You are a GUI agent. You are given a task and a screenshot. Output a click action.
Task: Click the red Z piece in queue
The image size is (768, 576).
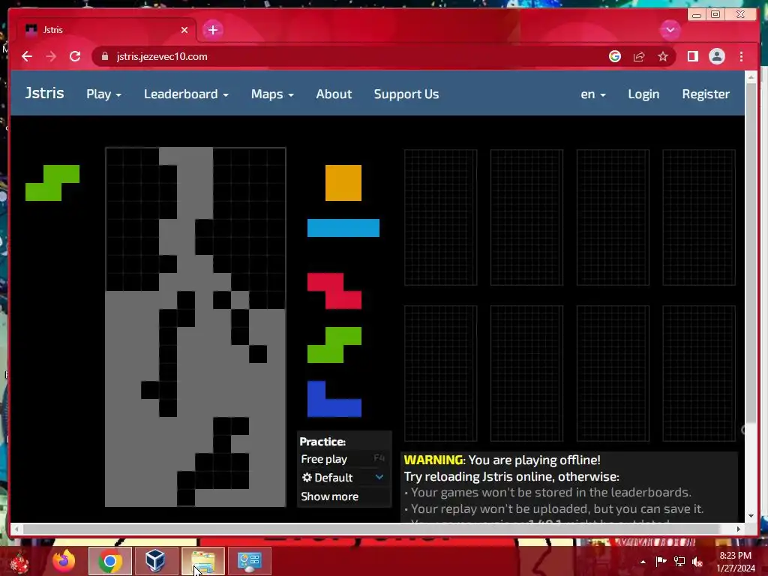point(334,291)
